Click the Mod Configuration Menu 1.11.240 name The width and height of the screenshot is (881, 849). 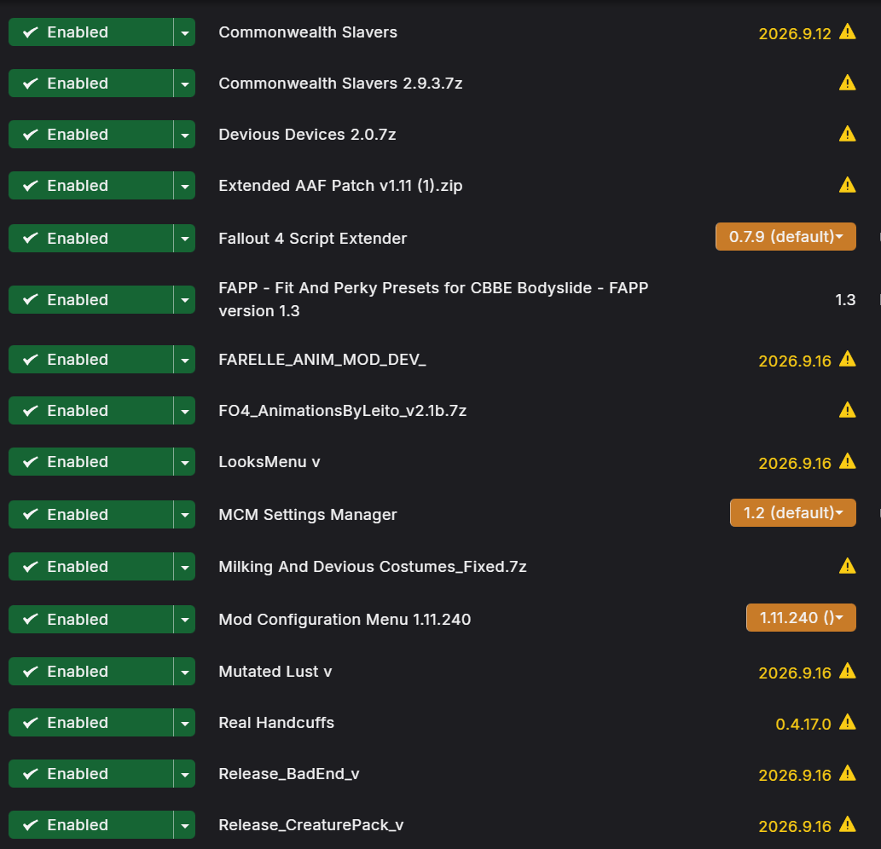[x=345, y=620]
